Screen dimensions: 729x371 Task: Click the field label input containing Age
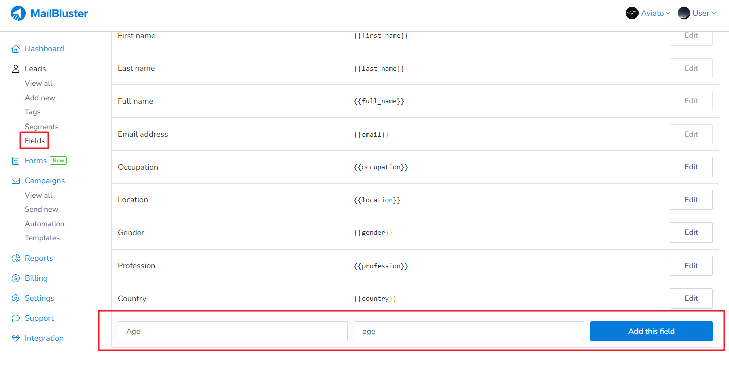click(x=232, y=331)
